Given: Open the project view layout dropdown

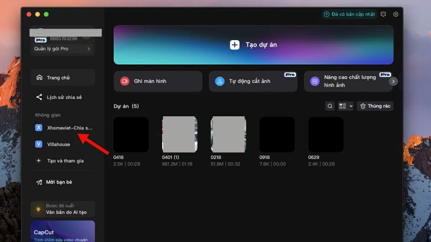Looking at the screenshot, I should click(346, 106).
